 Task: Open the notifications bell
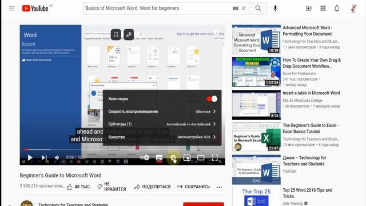[x=337, y=9]
